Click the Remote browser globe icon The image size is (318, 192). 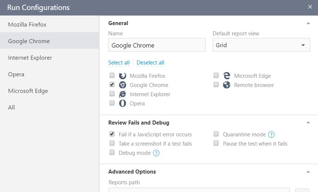click(x=227, y=85)
